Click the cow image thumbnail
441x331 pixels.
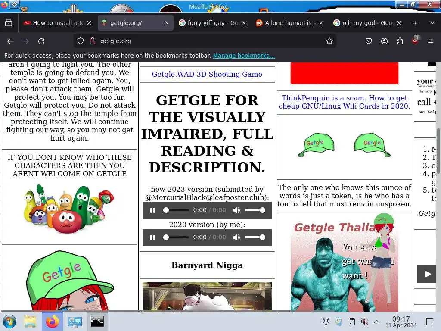[x=207, y=297]
